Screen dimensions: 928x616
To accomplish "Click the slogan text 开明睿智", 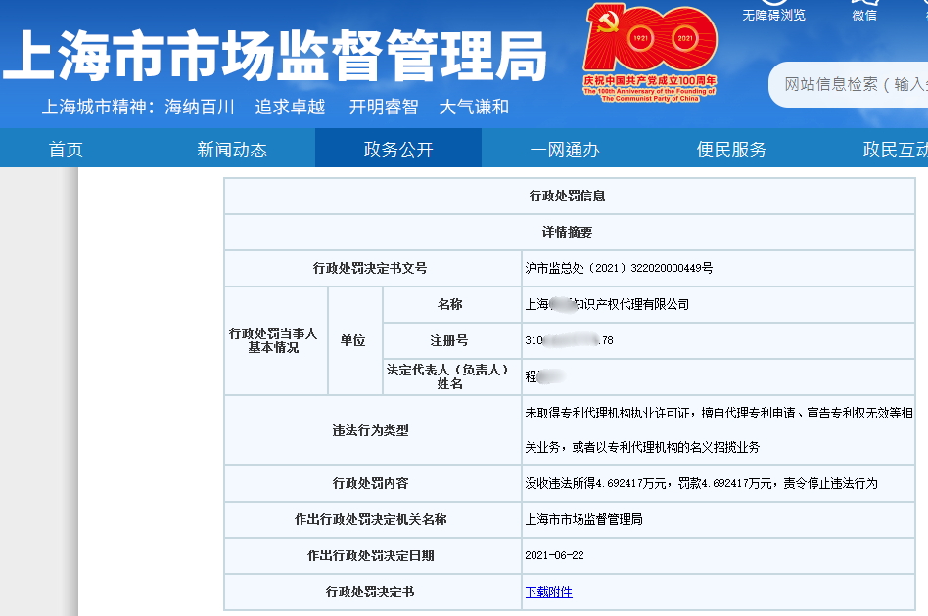I will pos(384,107).
